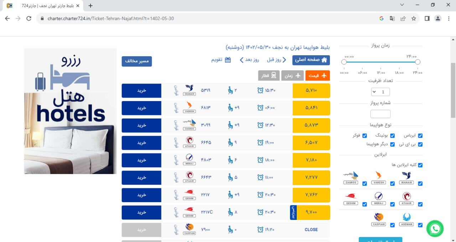The width and height of the screenshot is (456, 242).
Task: Click the مسیر مخالف reverse route button
Action: pyautogui.click(x=137, y=61)
